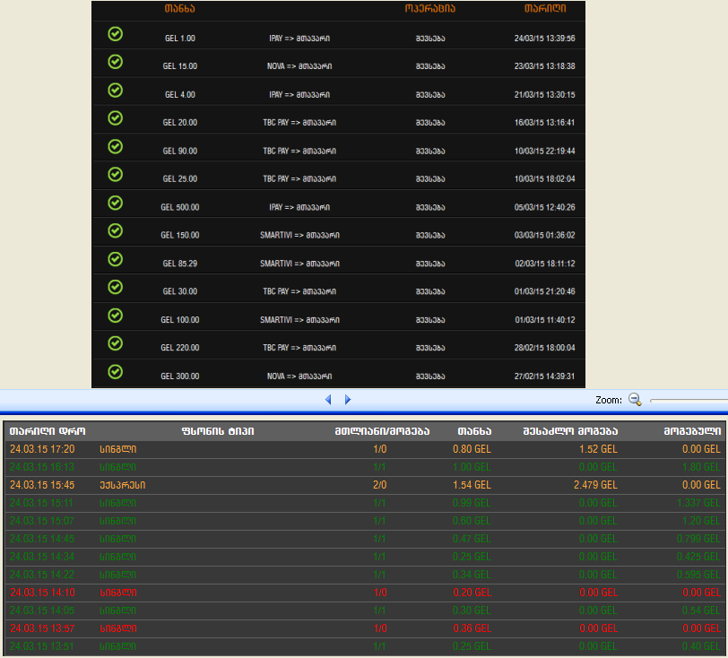Click the green check icon for GEL 220.00
Image resolution: width=728 pixels, height=658 pixels.
(x=115, y=343)
